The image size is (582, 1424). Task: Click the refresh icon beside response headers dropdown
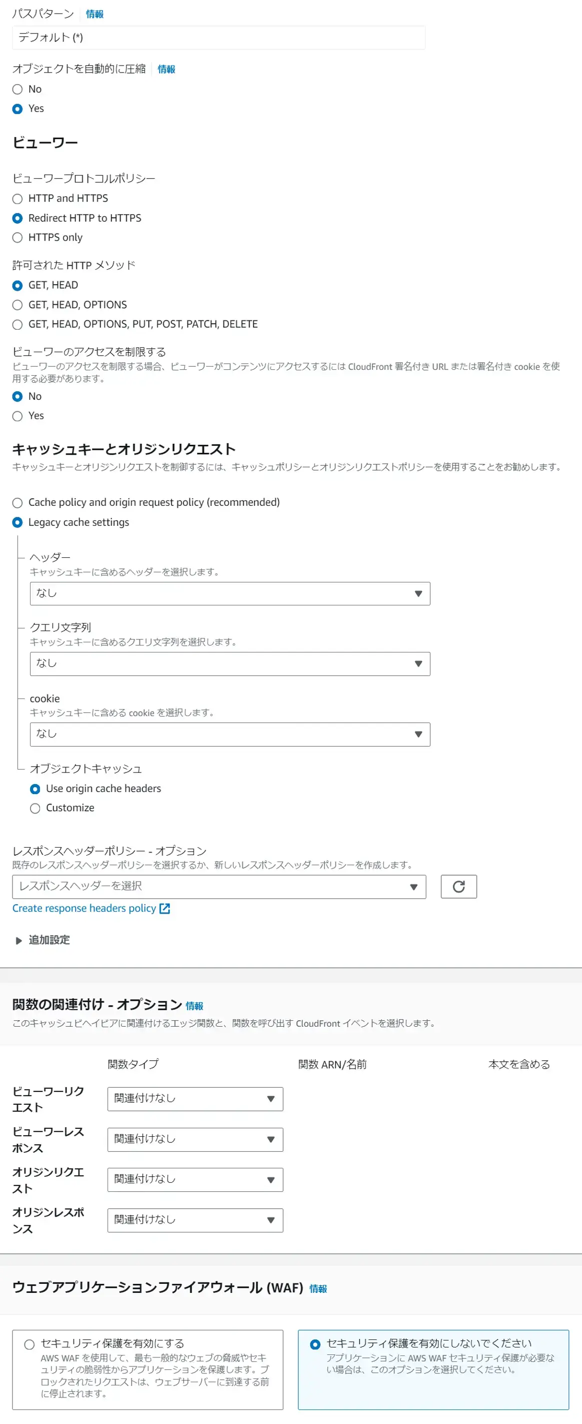click(x=458, y=886)
